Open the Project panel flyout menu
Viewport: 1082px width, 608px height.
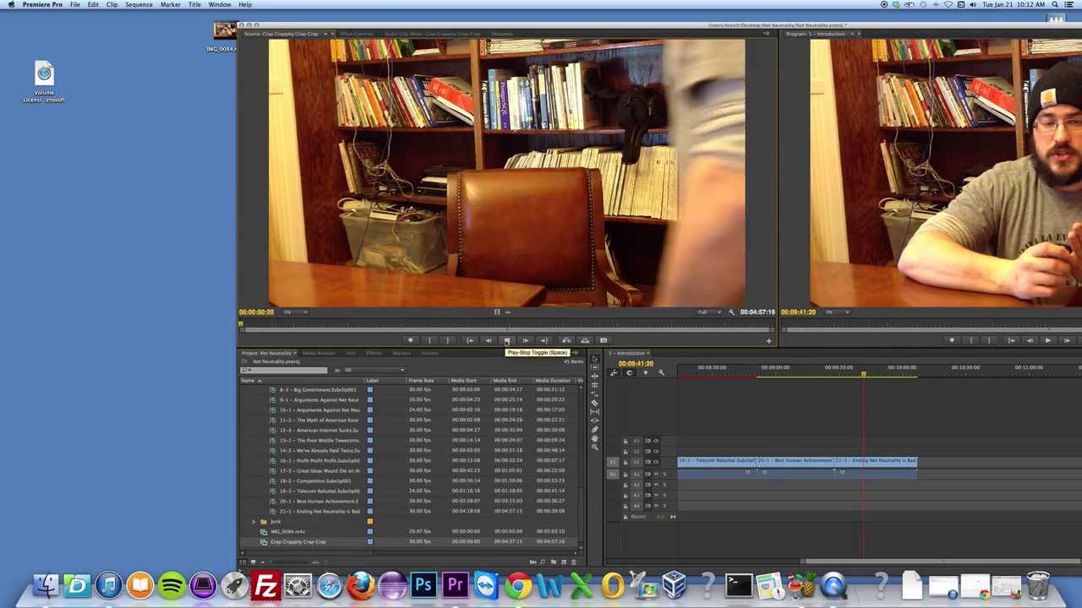click(x=575, y=353)
